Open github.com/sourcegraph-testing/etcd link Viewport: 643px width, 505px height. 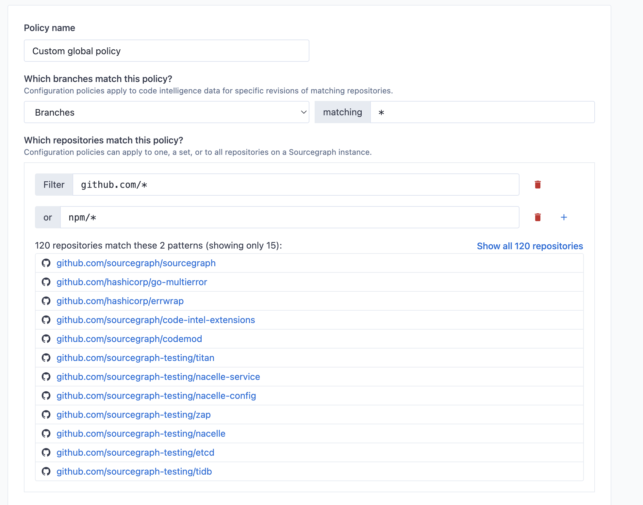[135, 452]
